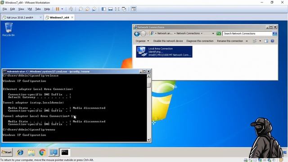Image resolution: width=288 pixels, height=162 pixels.
Task: Toggle the console view button
Action: click(134, 9)
